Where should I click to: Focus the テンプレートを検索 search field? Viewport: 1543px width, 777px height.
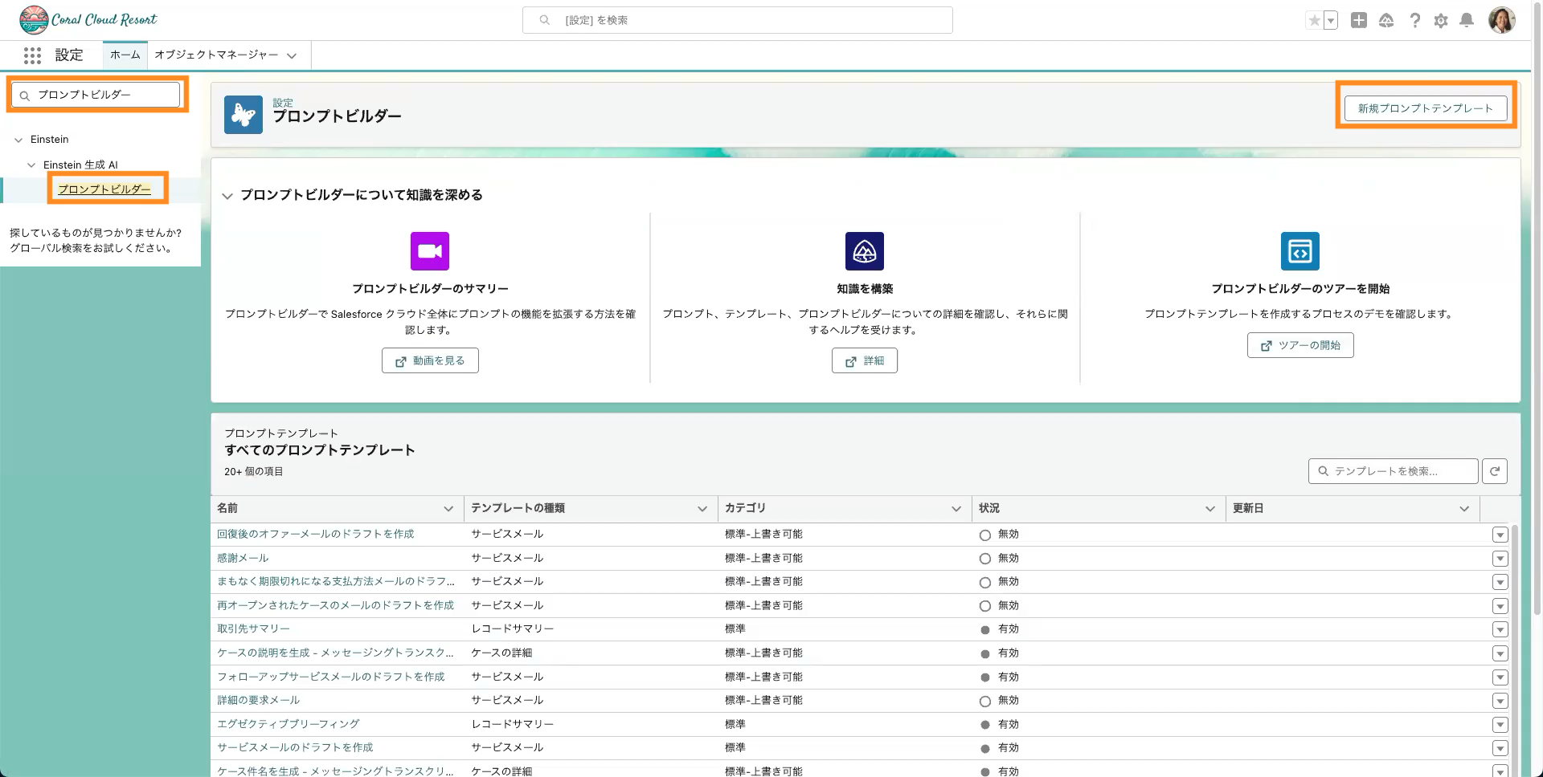(x=1394, y=471)
